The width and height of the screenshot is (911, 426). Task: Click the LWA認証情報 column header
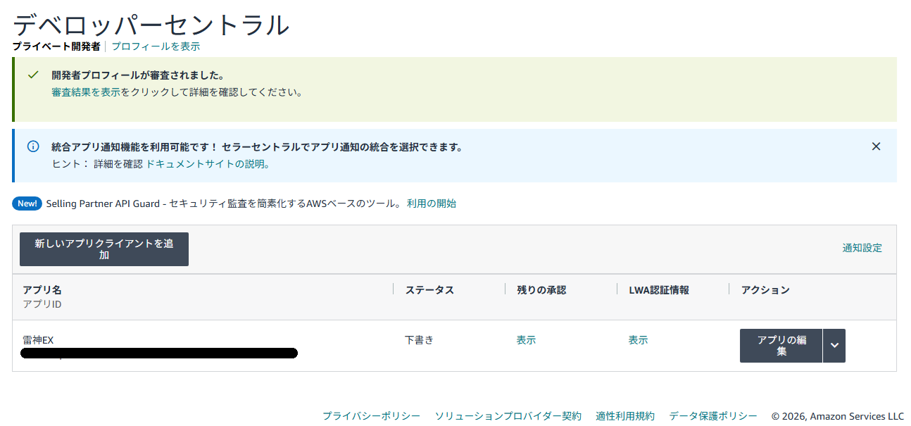(x=659, y=290)
